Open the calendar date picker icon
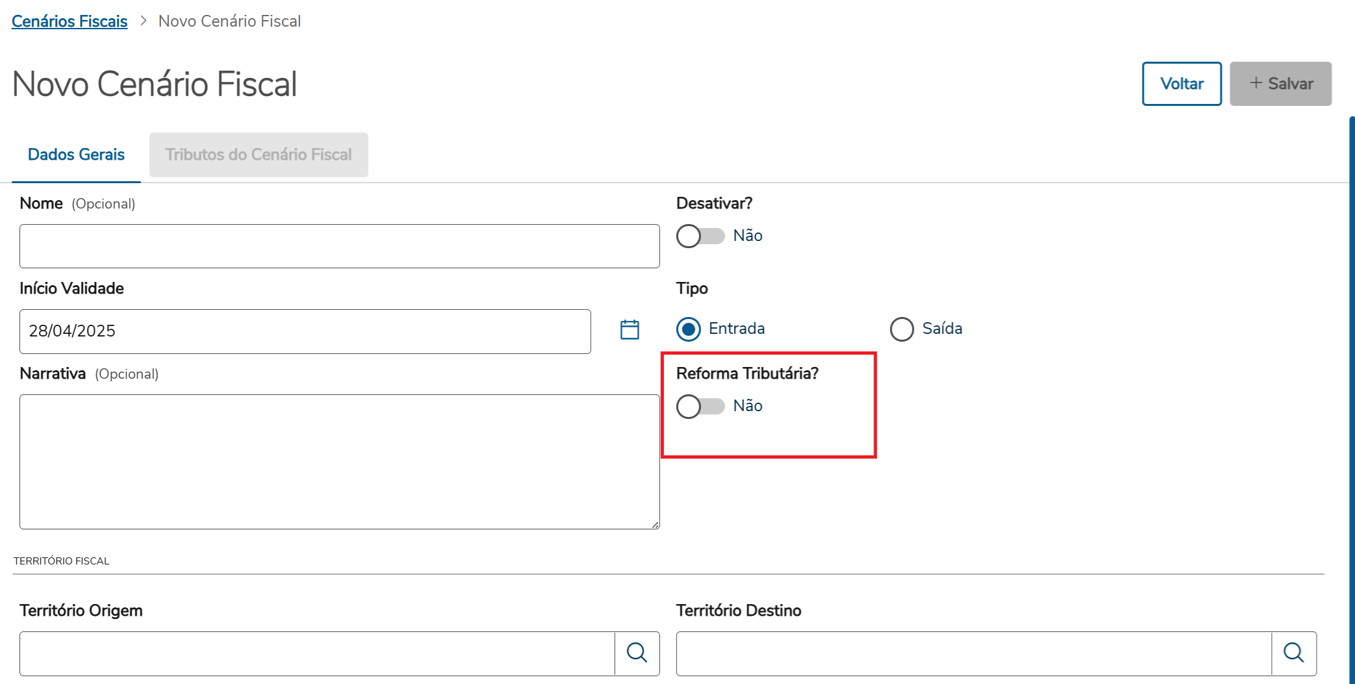1355x684 pixels. 629,330
